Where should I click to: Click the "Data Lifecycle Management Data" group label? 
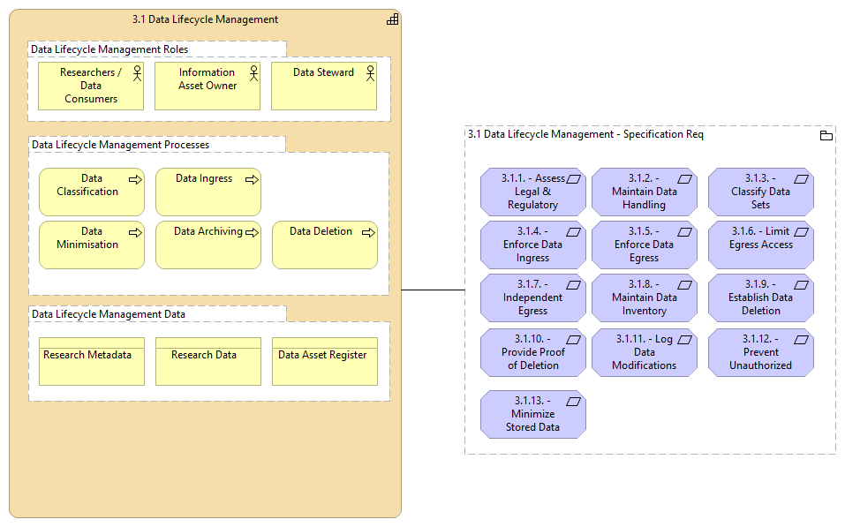tap(109, 313)
